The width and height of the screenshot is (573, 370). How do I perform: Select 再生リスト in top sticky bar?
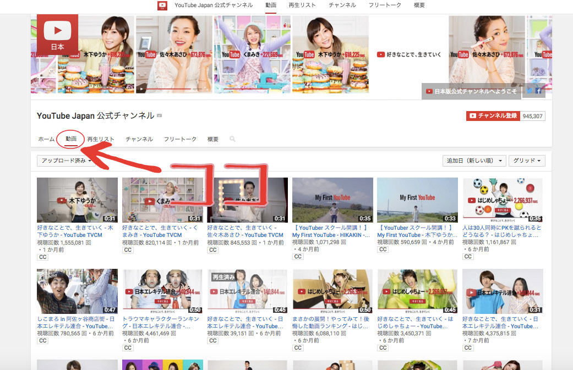[302, 5]
